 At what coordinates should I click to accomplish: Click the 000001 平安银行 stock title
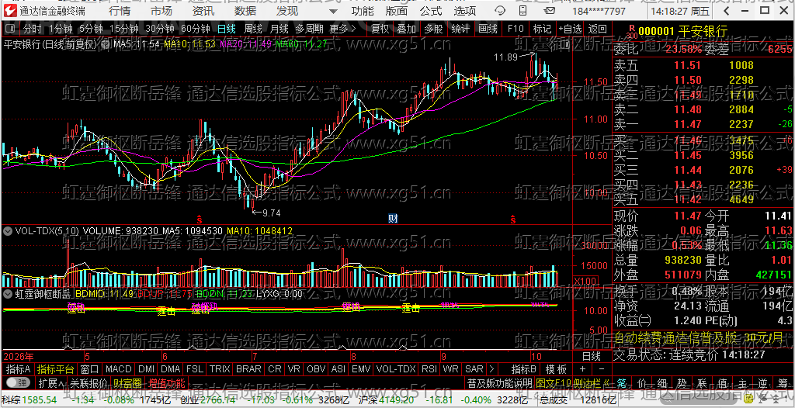click(683, 32)
